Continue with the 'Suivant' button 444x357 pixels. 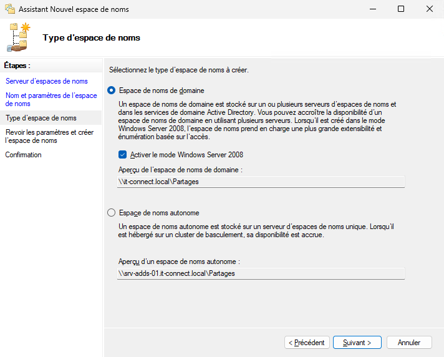click(357, 343)
